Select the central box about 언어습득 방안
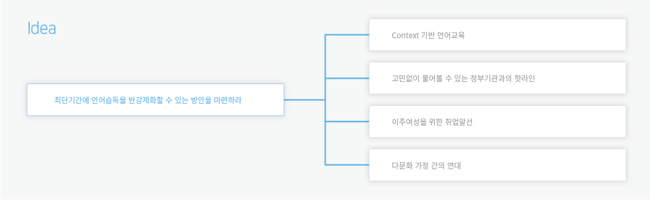 coord(155,99)
